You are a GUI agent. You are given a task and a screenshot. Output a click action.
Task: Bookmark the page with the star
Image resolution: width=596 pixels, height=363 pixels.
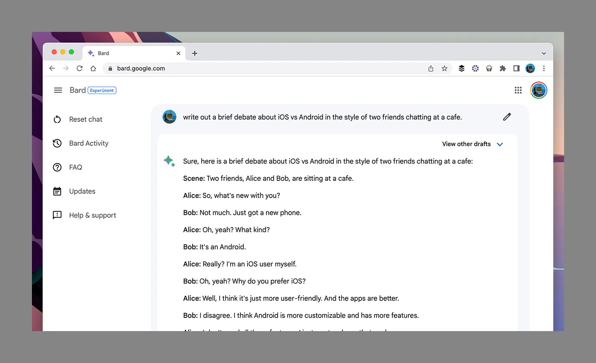[x=444, y=68]
